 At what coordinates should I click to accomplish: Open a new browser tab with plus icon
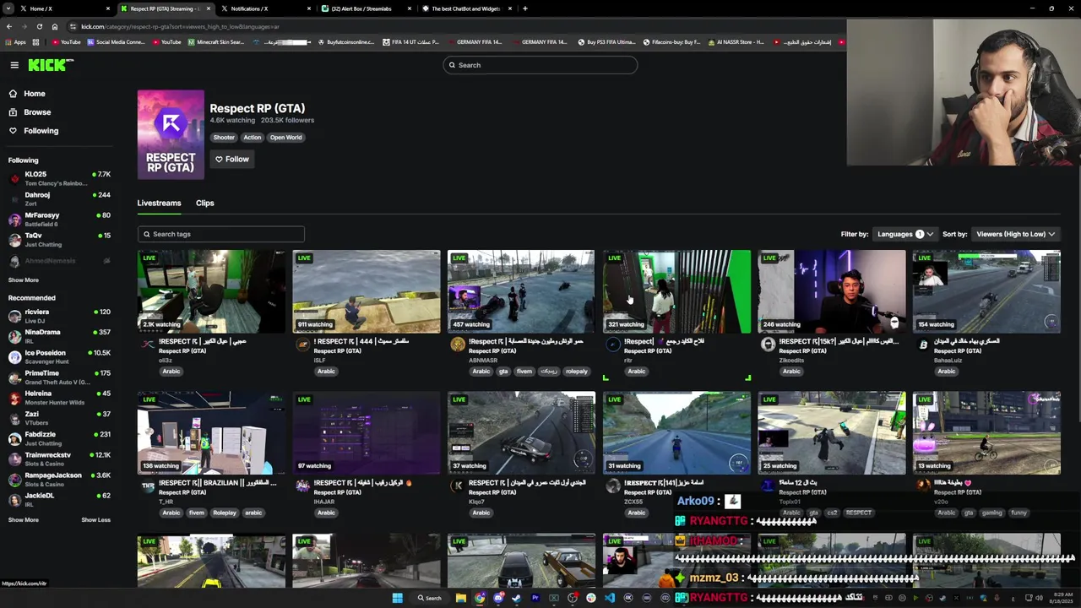point(524,8)
